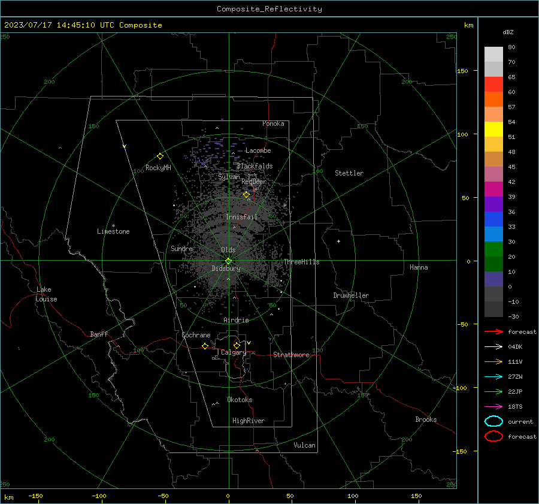Viewport: 539px width, 504px height.
Task: Click the Okotoks city label
Action: tap(240, 400)
